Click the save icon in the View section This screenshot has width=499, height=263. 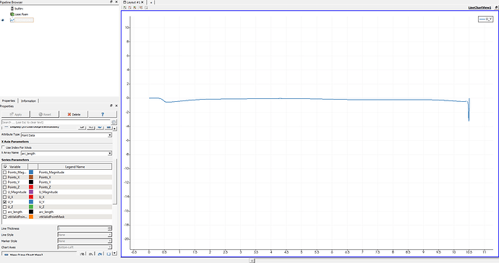(108, 254)
